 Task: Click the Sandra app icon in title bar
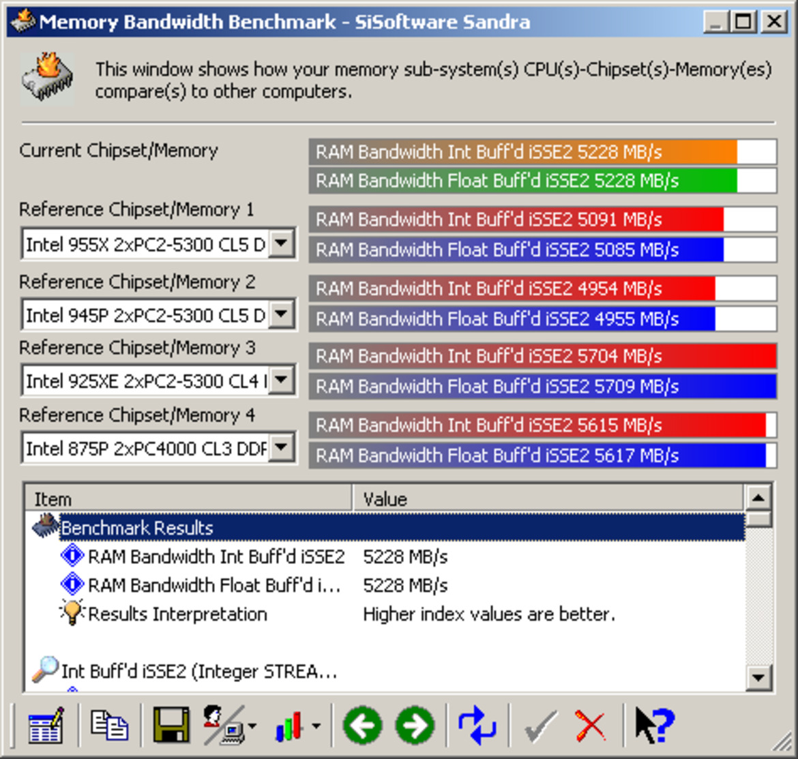23,21
